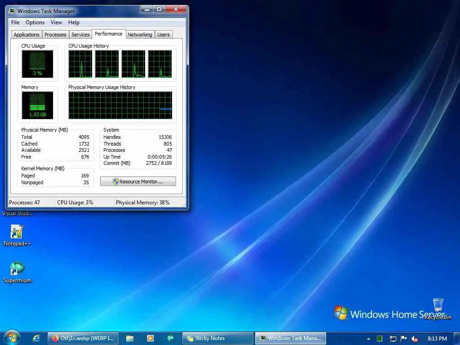Switch to the Processes tab
The width and height of the screenshot is (460, 345).
(55, 35)
